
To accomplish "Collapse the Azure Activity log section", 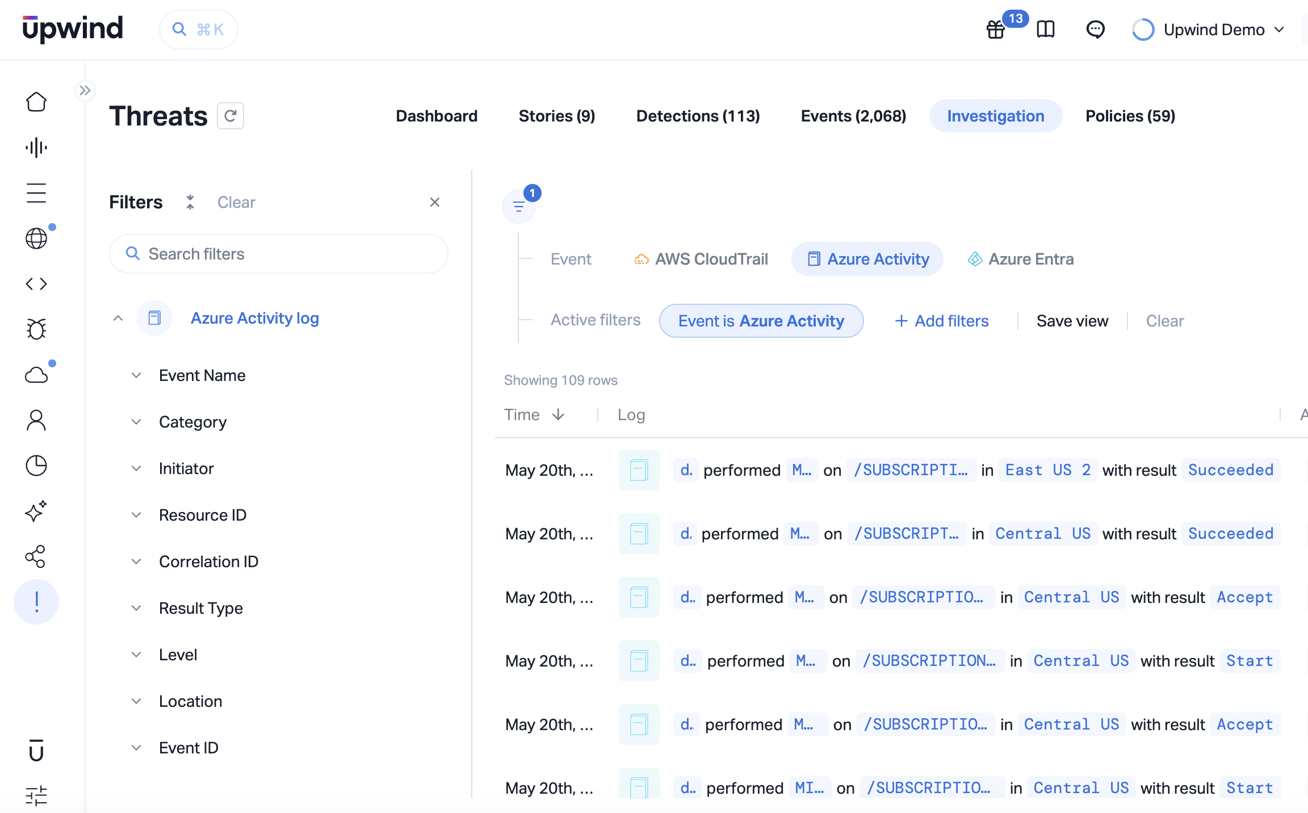I will [118, 318].
